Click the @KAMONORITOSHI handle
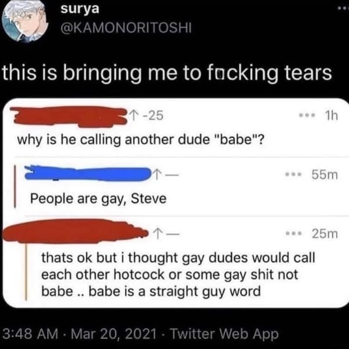Viewport: 349px width, 349px height. tap(126, 28)
